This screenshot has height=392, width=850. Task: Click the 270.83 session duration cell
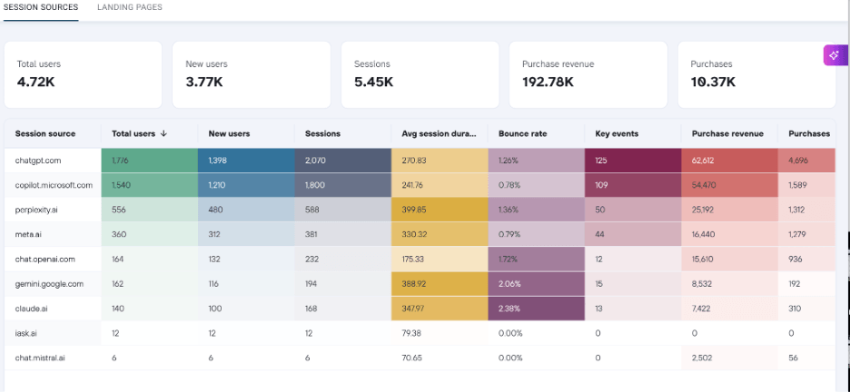440,161
